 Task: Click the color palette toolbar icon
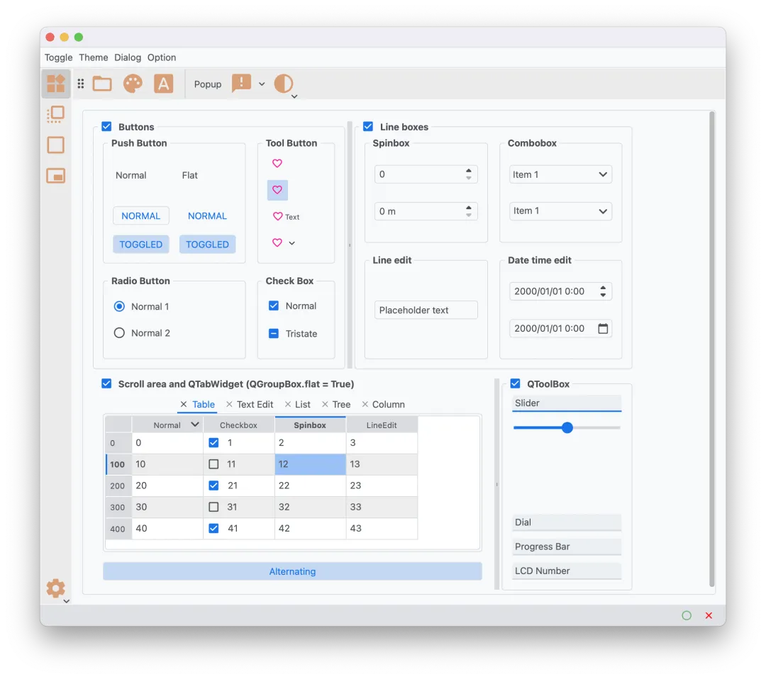(133, 84)
